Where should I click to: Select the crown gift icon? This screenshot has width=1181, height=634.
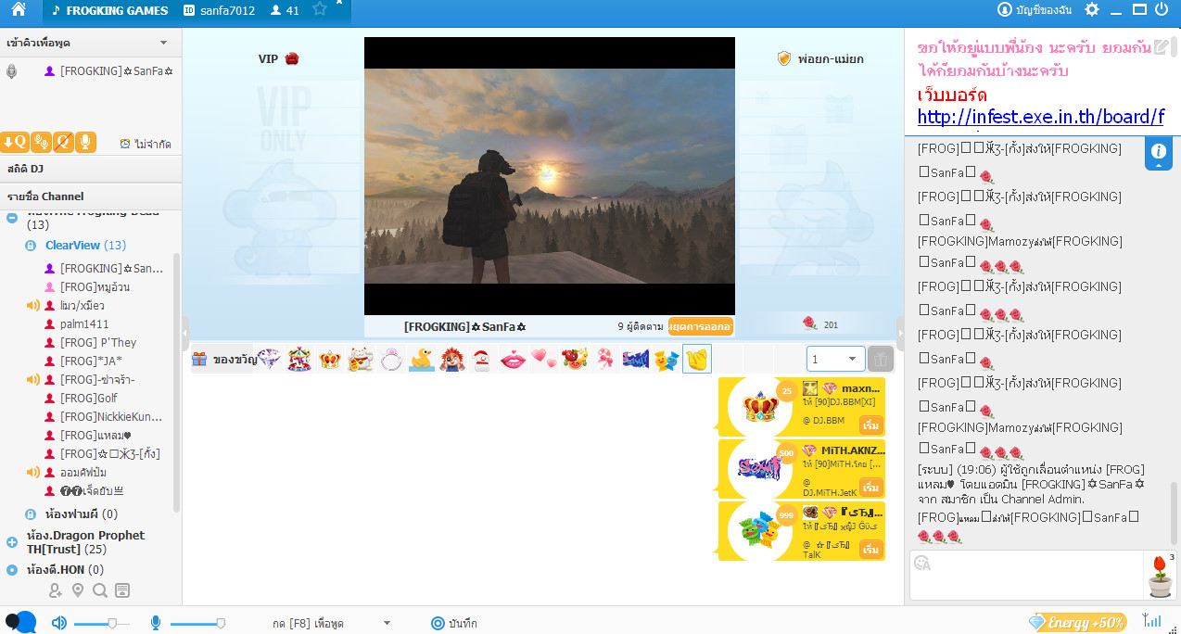tap(330, 359)
